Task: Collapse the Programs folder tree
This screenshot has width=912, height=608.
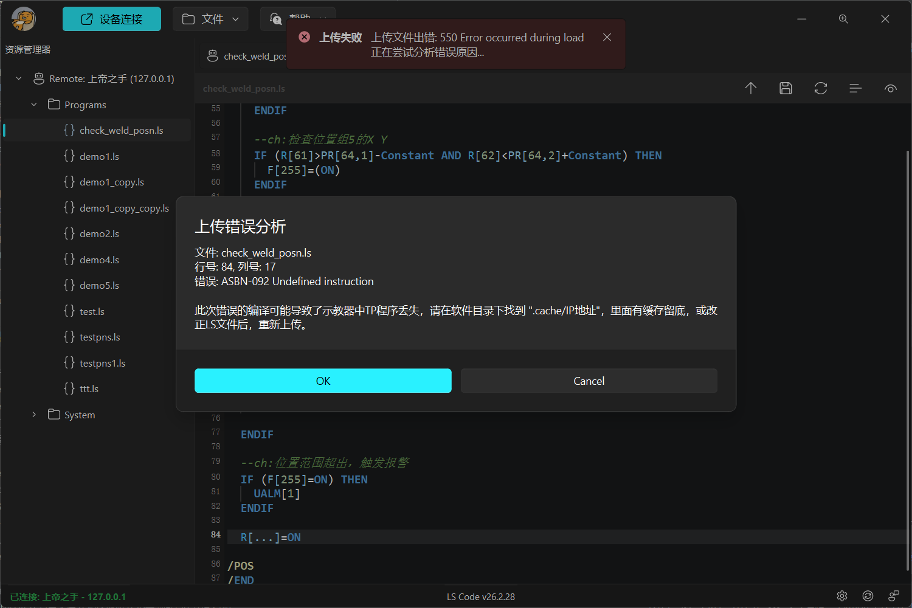Action: pyautogui.click(x=33, y=104)
